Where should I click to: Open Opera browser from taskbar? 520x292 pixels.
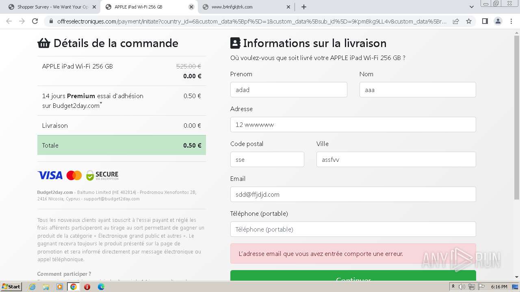[87, 287]
